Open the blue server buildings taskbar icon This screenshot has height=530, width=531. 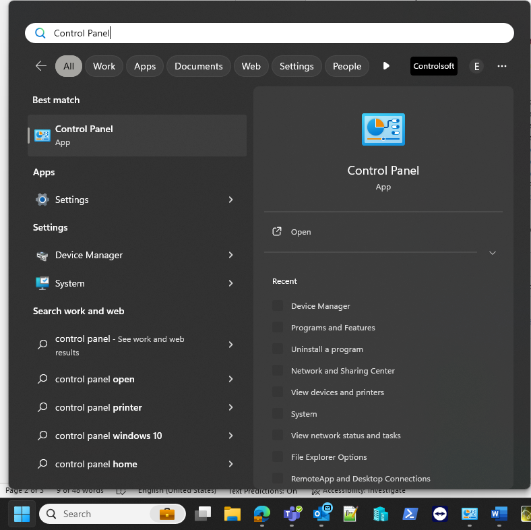click(x=380, y=514)
